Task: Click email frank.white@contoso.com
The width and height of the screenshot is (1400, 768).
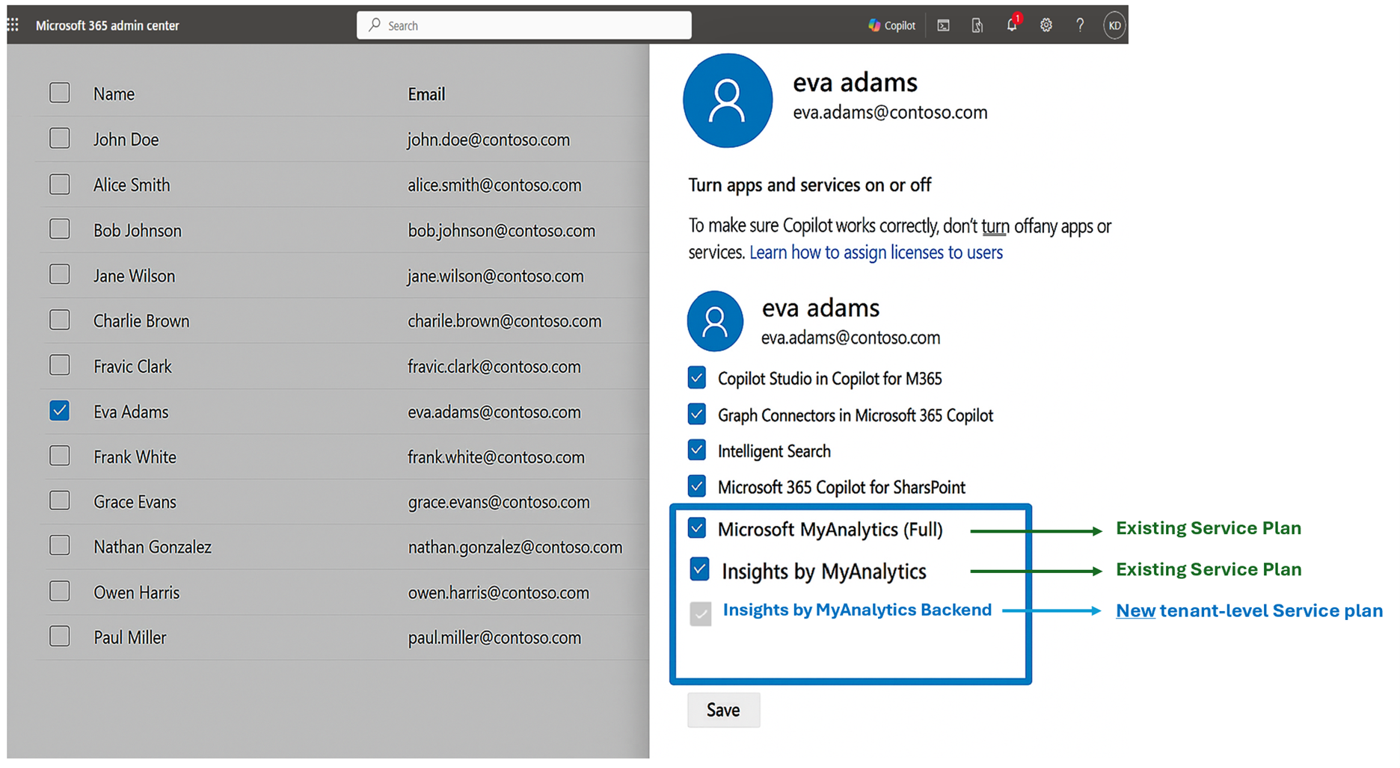Action: click(496, 457)
